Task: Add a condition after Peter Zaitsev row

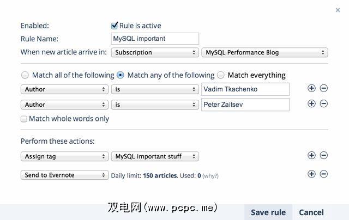Action: point(311,103)
